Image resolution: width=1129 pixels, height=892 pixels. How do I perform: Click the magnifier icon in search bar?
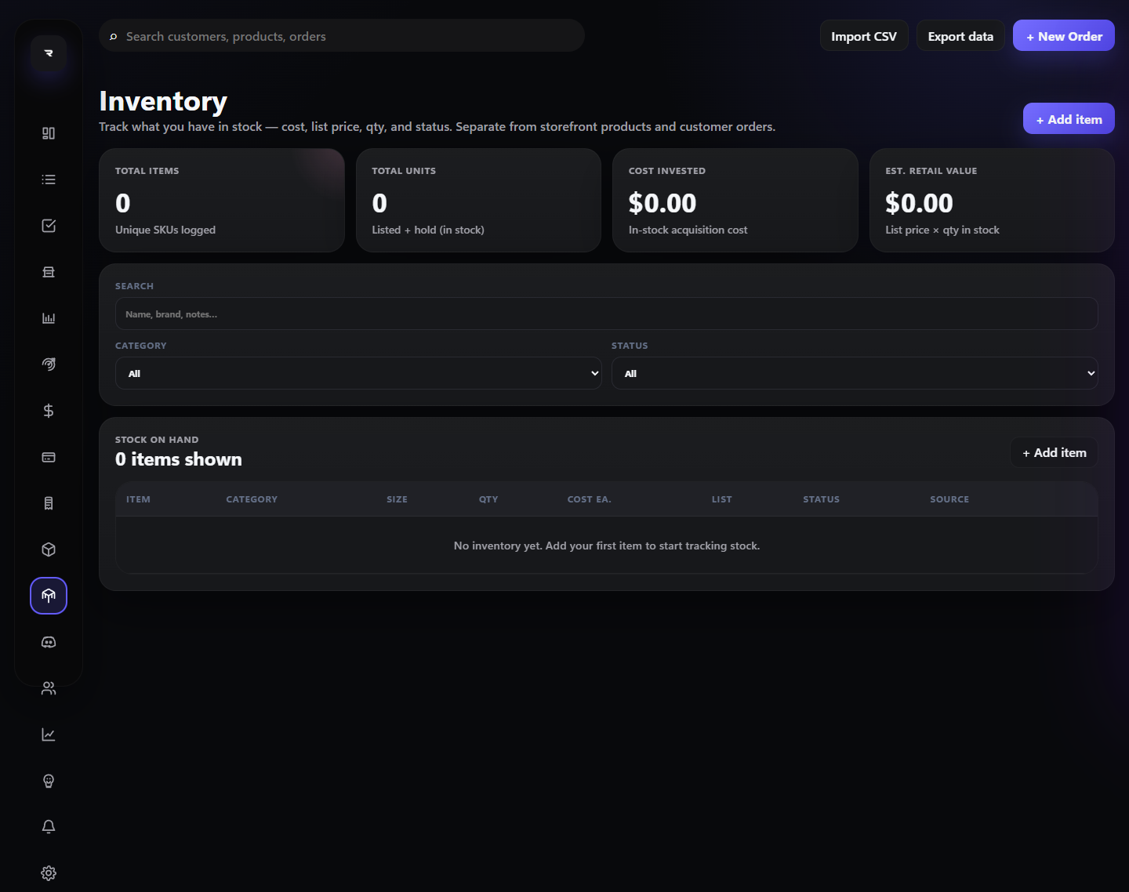click(x=114, y=37)
